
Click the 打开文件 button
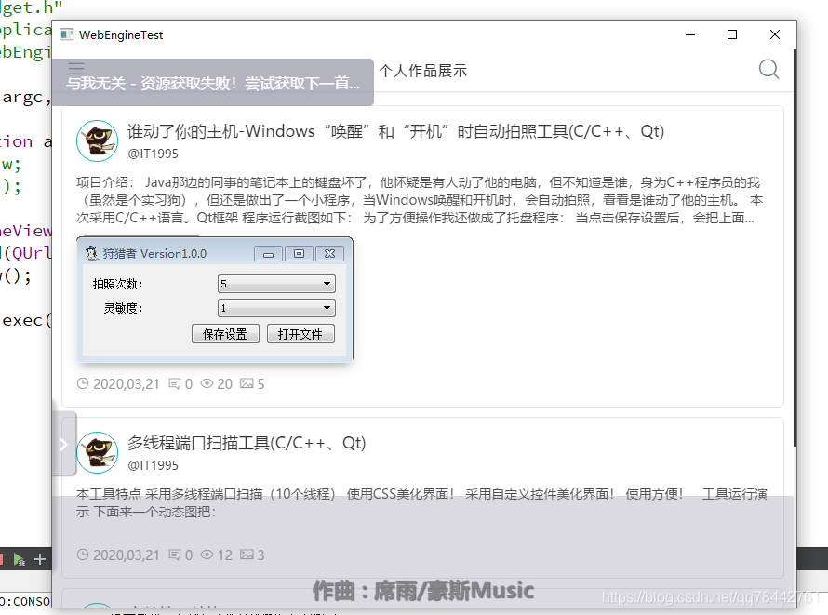coord(300,334)
